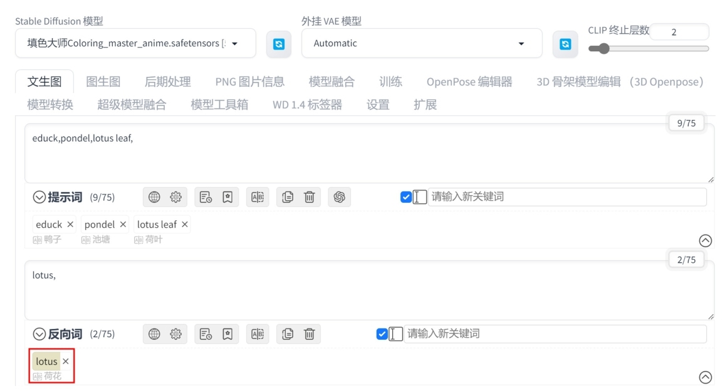This screenshot has width=725, height=391.
Task: Click the trash icon to clear 提示词 keywords
Action: pos(310,197)
